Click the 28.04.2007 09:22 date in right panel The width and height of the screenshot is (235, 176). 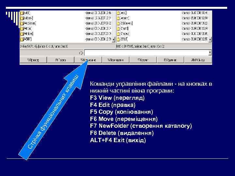pyautogui.click(x=199, y=23)
